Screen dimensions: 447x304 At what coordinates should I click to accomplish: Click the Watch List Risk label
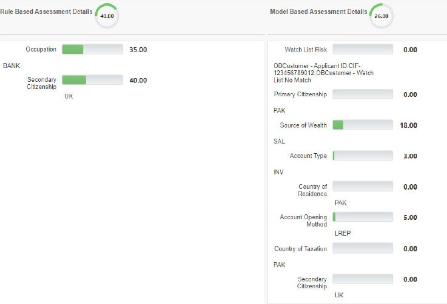coord(306,50)
